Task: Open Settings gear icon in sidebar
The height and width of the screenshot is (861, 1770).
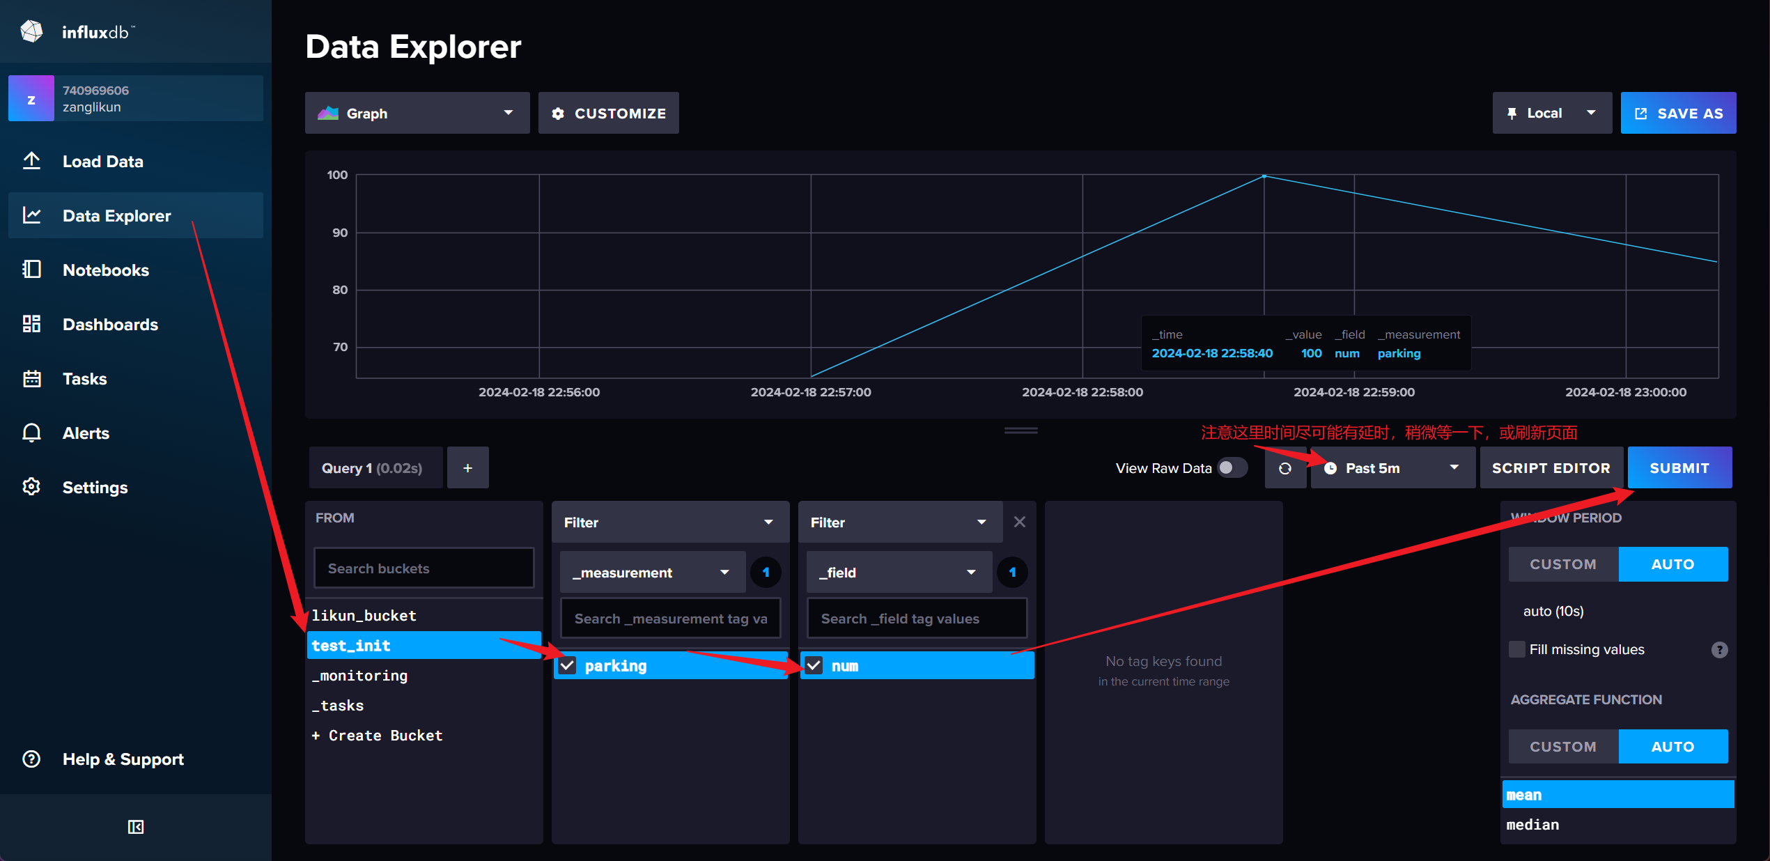Action: [31, 487]
